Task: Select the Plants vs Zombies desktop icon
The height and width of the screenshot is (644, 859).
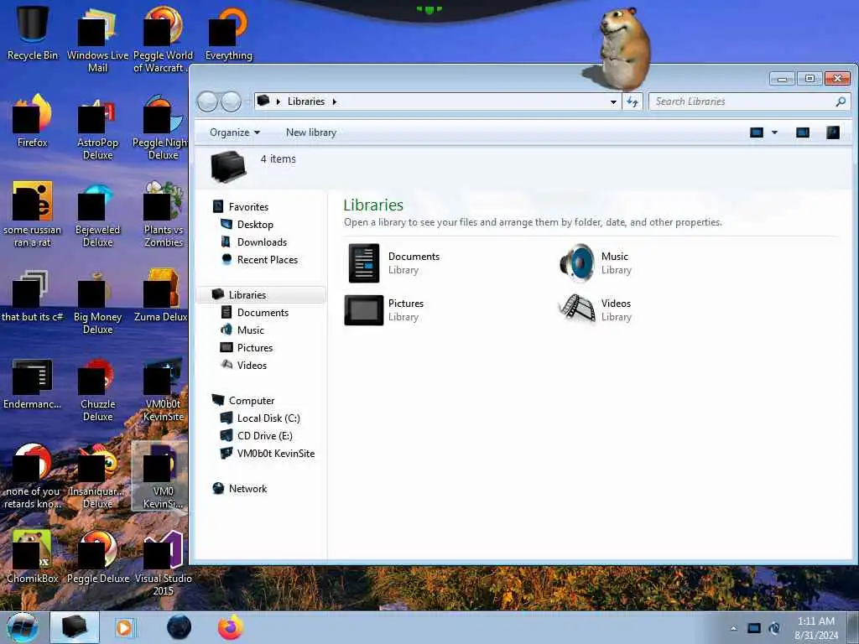Action: click(164, 215)
